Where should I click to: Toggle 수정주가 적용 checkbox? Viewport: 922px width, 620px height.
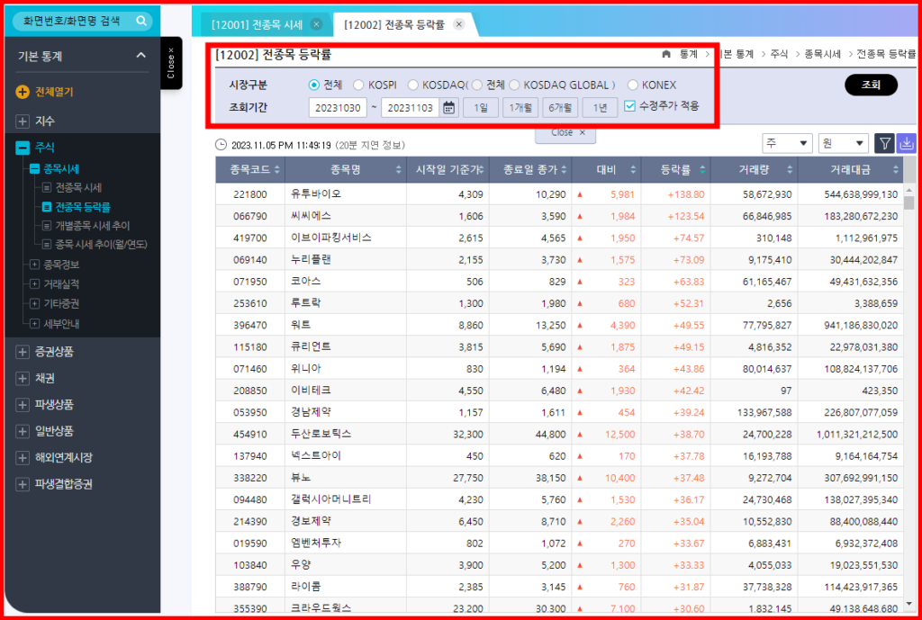629,106
